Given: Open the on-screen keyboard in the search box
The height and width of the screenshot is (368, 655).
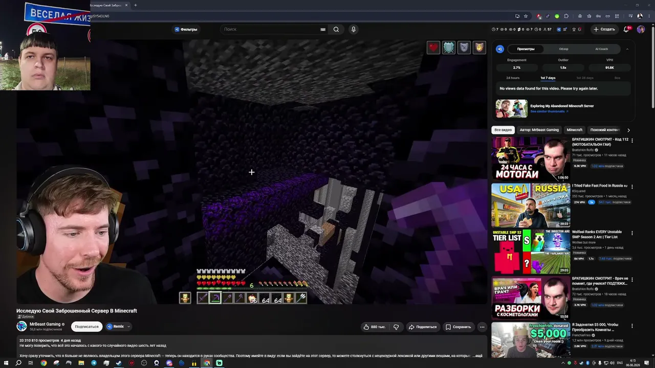Looking at the screenshot, I should tap(323, 29).
